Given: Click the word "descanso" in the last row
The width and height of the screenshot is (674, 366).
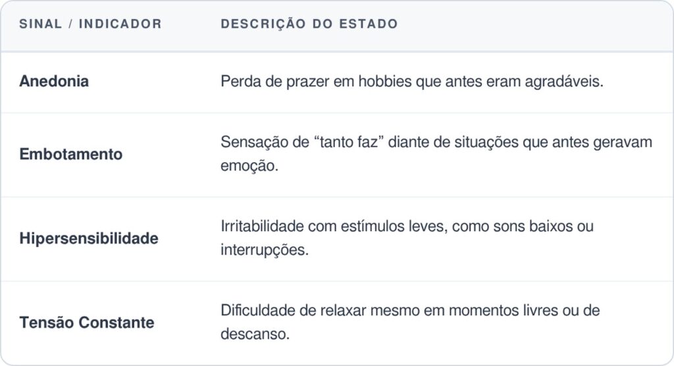Looking at the screenshot, I should (255, 334).
